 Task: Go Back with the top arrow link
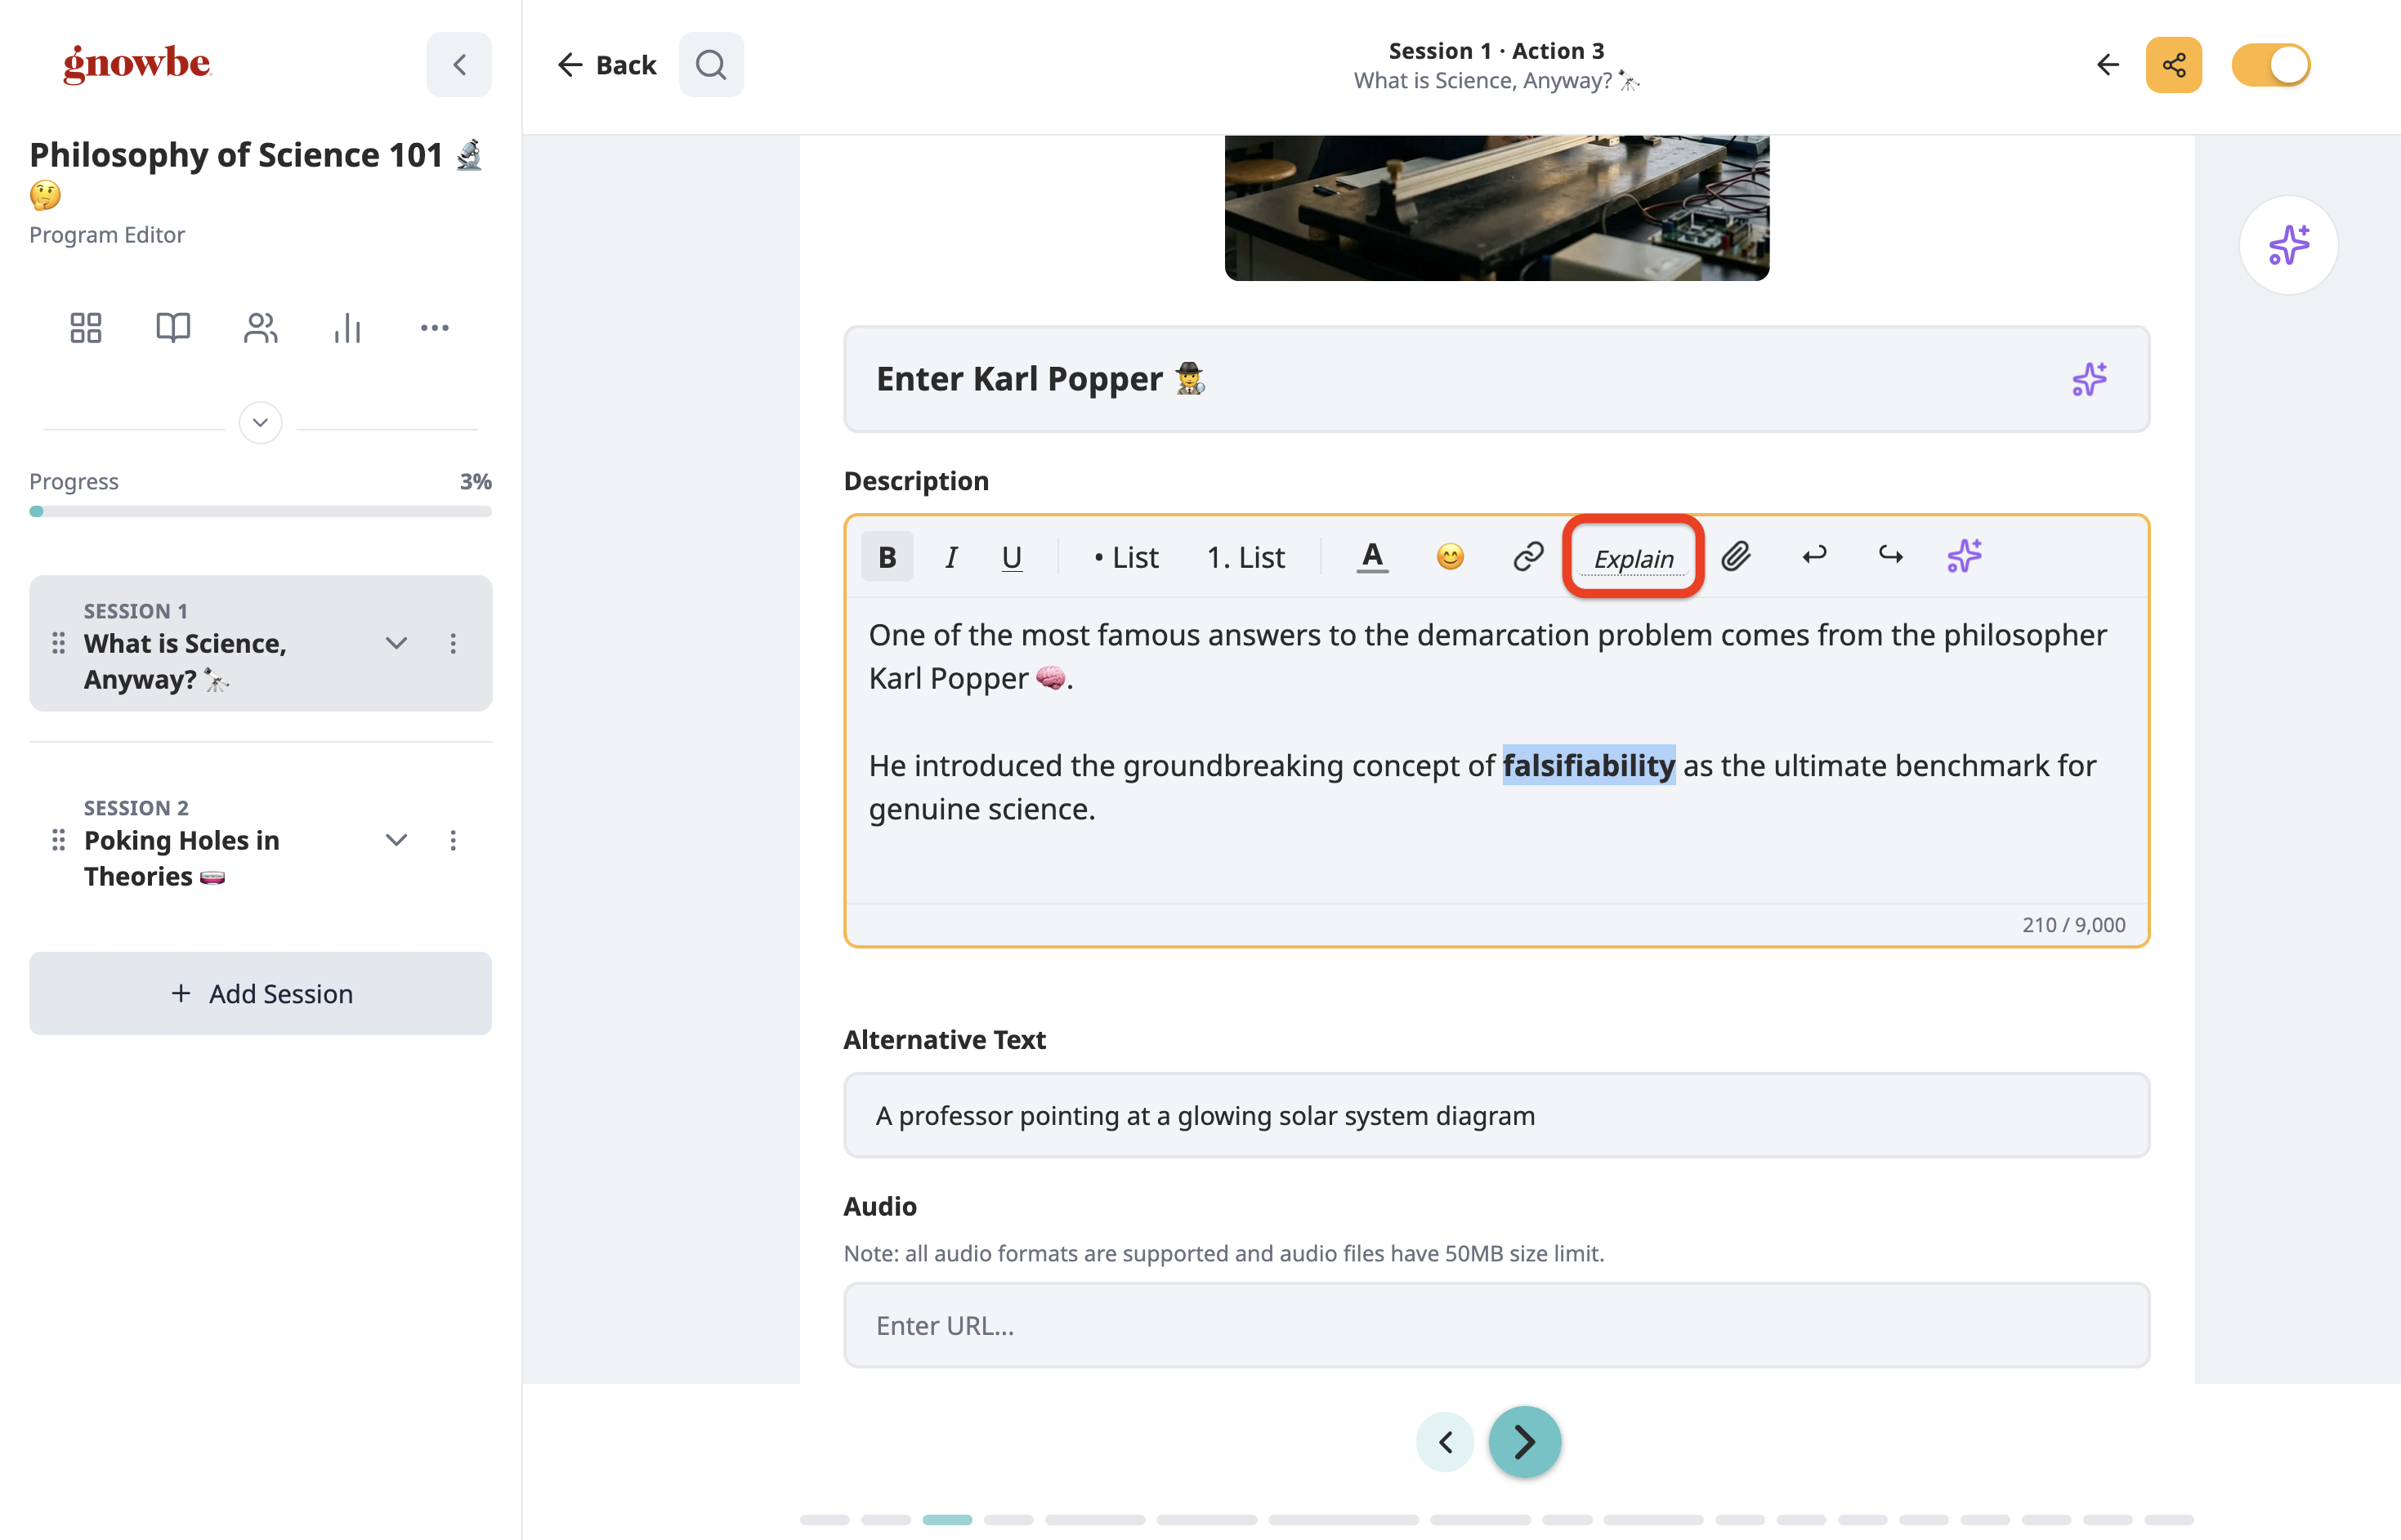tap(606, 65)
